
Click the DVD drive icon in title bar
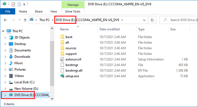5,4
